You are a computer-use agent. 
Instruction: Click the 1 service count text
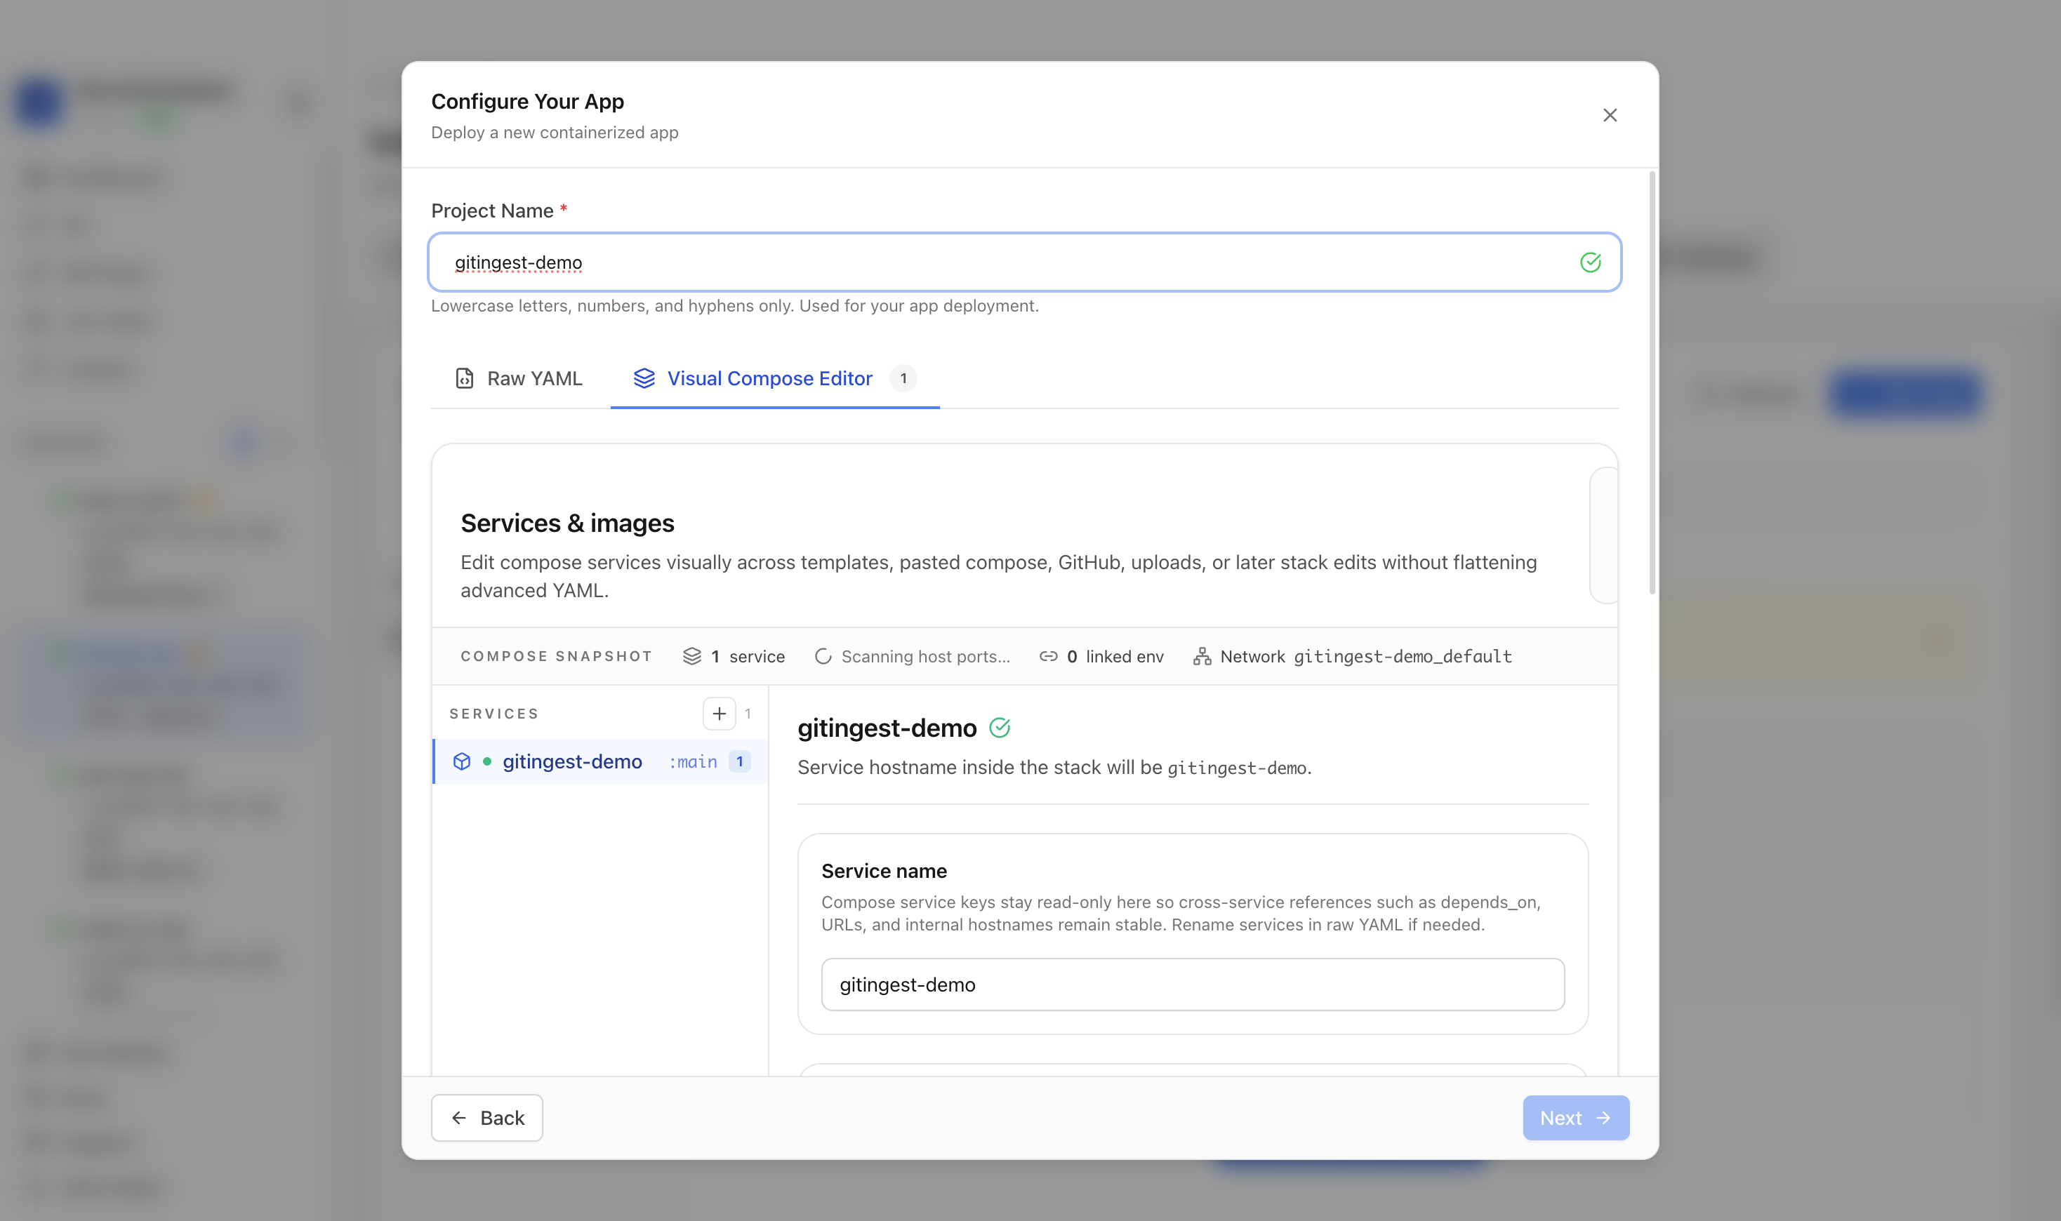point(748,657)
